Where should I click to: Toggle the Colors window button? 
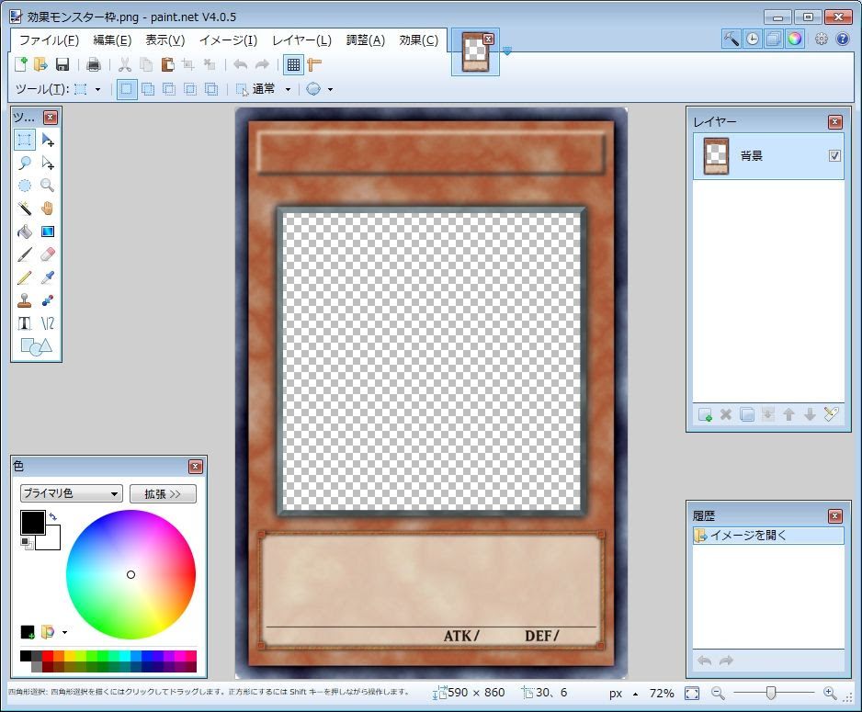[794, 39]
